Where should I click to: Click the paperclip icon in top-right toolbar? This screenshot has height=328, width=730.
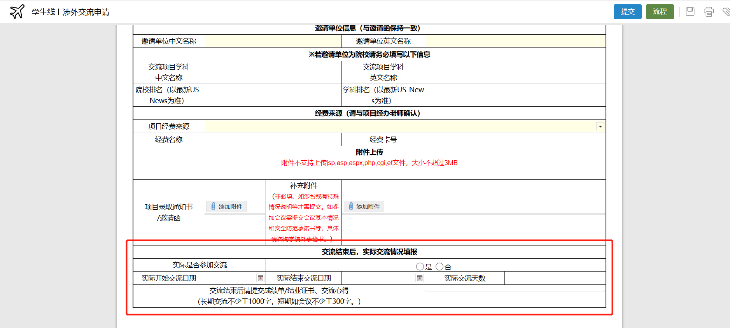pyautogui.click(x=726, y=12)
